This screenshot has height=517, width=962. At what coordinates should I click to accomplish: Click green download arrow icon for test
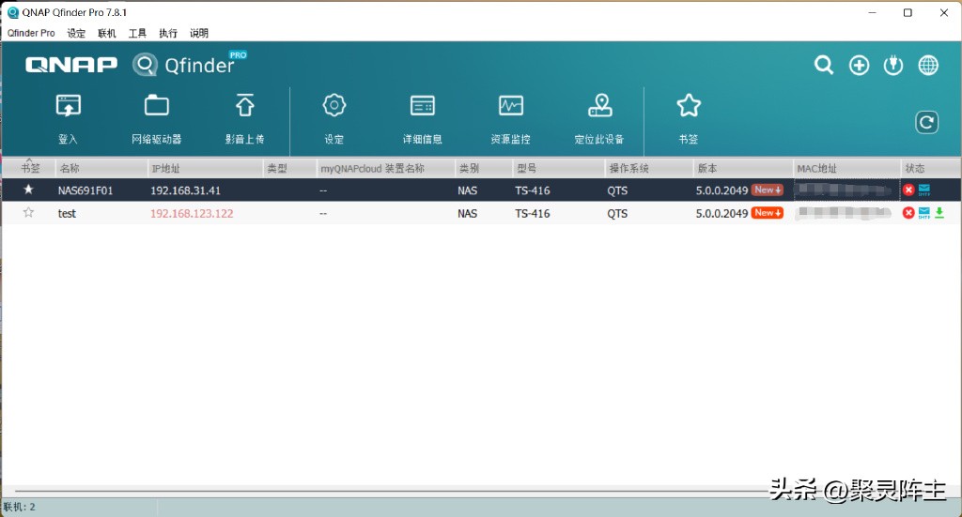[x=939, y=213]
